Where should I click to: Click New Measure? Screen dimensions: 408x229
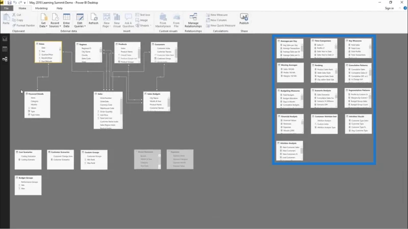(x=217, y=15)
